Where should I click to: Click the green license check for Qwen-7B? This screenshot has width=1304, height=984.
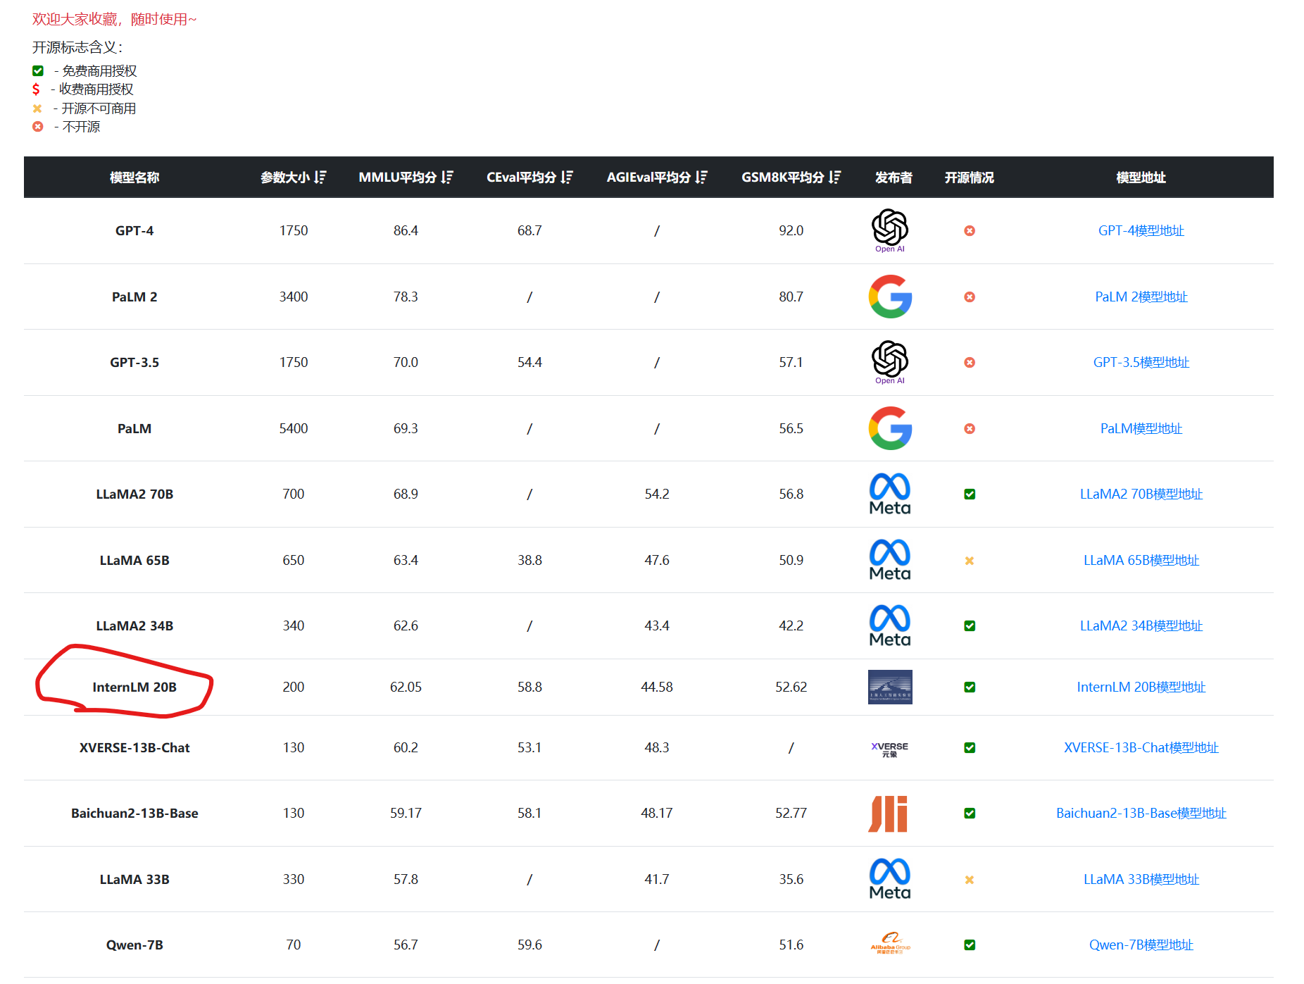pos(970,945)
